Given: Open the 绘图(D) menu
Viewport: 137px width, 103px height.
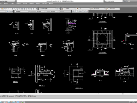Looking at the screenshot, I should (19, 3).
